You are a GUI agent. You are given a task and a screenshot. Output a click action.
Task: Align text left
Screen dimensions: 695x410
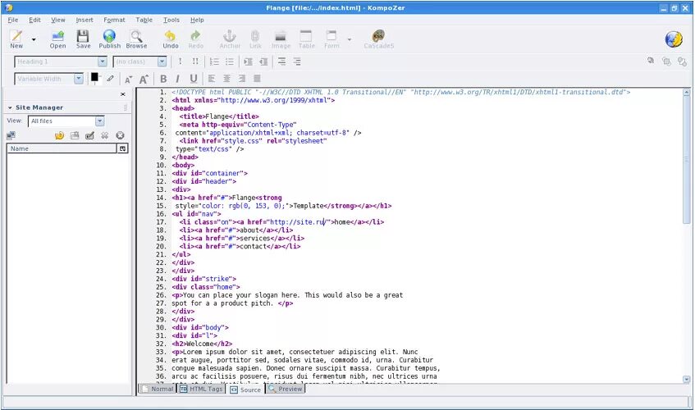[x=212, y=79]
